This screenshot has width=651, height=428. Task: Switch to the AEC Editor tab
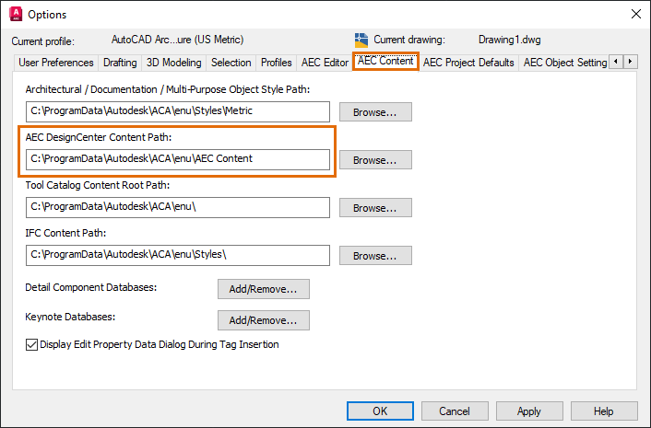pos(325,63)
